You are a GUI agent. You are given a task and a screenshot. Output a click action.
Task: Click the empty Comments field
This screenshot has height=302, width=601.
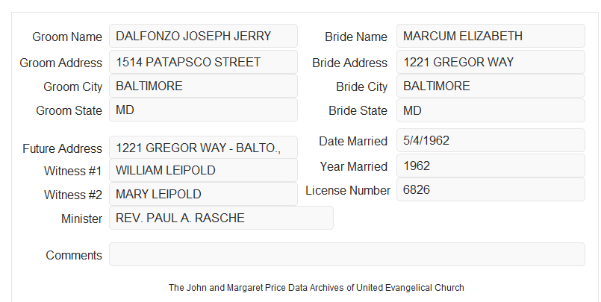(x=347, y=254)
